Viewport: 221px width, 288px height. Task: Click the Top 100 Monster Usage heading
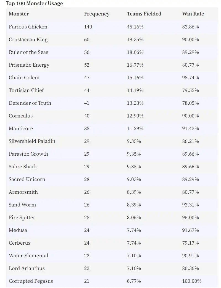coord(34,4)
